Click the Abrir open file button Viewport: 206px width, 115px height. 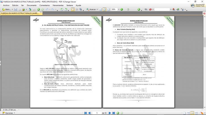(x=7, y=9)
